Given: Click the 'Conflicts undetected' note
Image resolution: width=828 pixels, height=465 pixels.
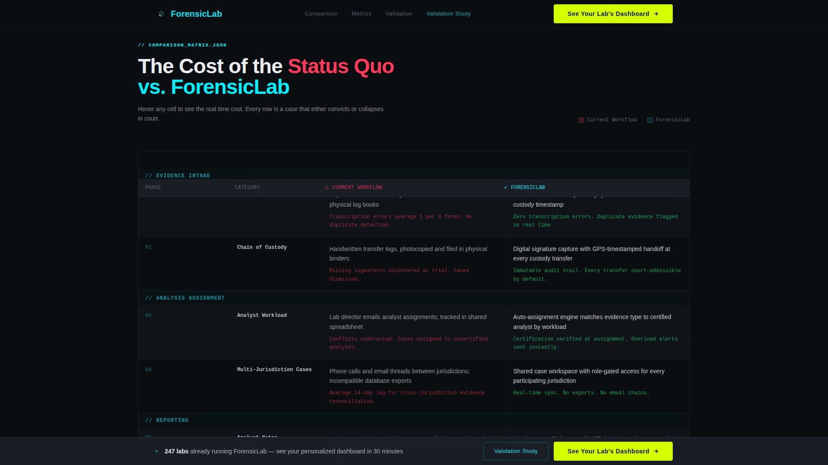Looking at the screenshot, I should click(408, 343).
